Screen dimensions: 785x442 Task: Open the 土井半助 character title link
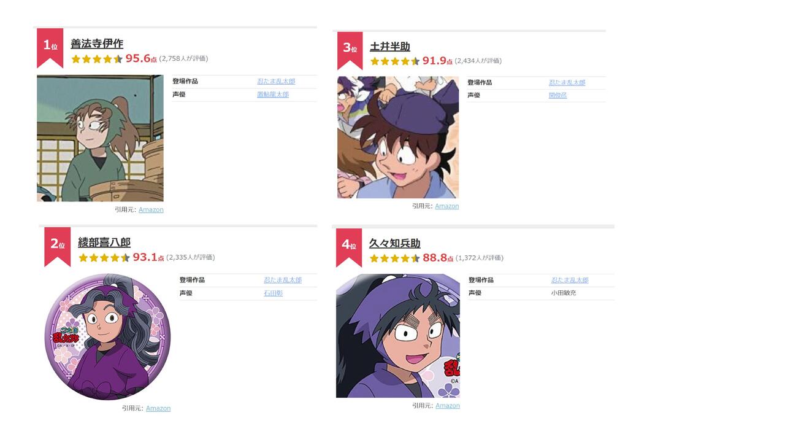pos(390,47)
